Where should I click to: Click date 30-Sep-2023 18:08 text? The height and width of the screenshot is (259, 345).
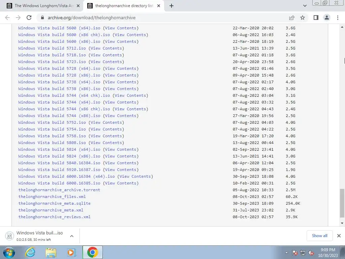[253, 176]
